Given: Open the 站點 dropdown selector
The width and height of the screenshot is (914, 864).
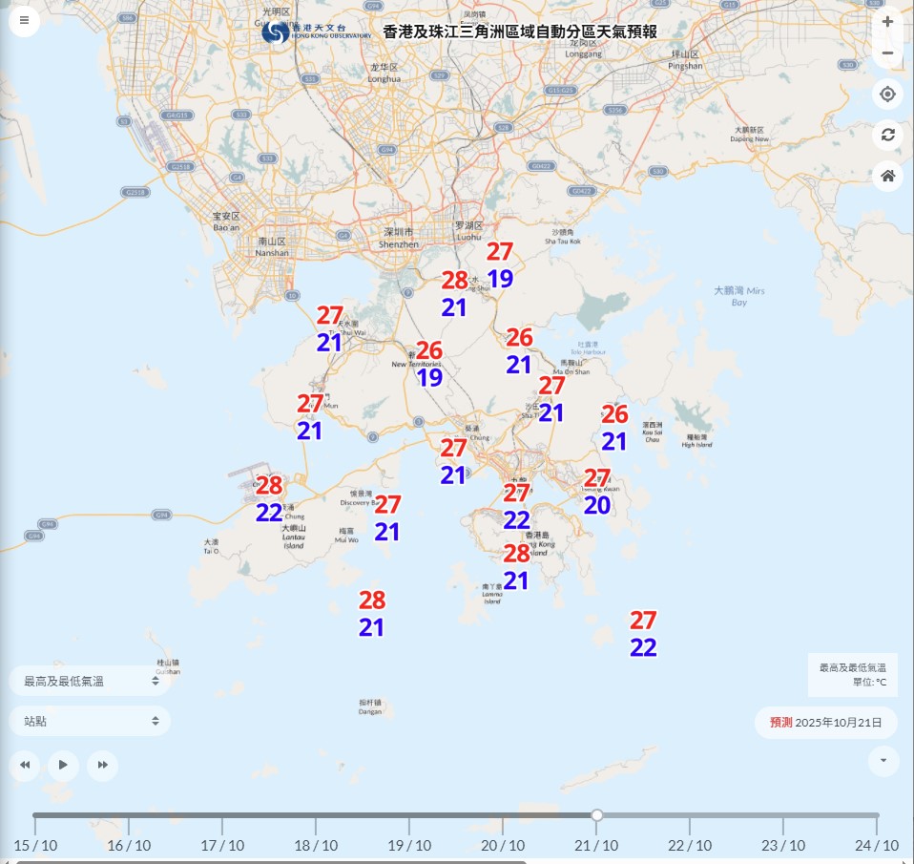Looking at the screenshot, I should pyautogui.click(x=91, y=721).
